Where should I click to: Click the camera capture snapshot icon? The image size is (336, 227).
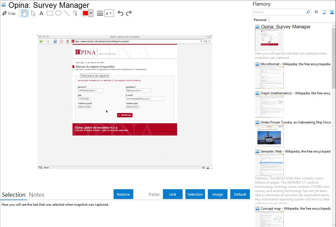tap(316, 12)
